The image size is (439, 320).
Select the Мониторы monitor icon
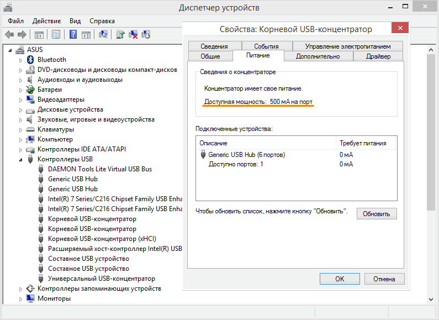click(x=30, y=298)
